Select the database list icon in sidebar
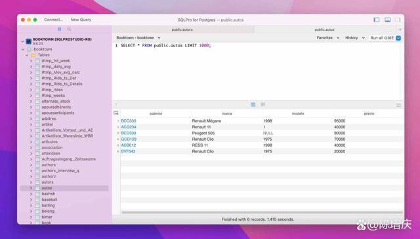 coord(60,29)
